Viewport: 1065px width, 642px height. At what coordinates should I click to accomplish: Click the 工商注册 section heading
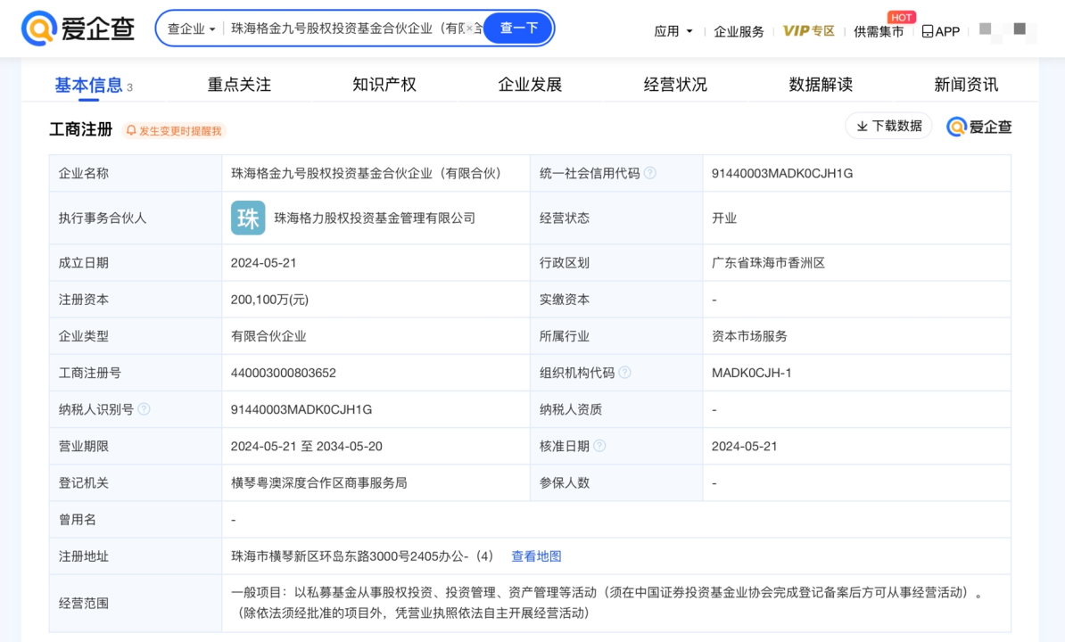coord(81,129)
